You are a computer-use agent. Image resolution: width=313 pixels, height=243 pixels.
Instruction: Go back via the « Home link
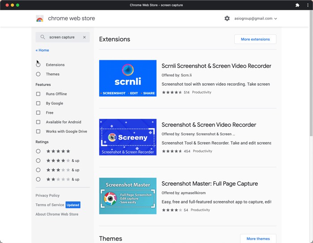coord(42,50)
